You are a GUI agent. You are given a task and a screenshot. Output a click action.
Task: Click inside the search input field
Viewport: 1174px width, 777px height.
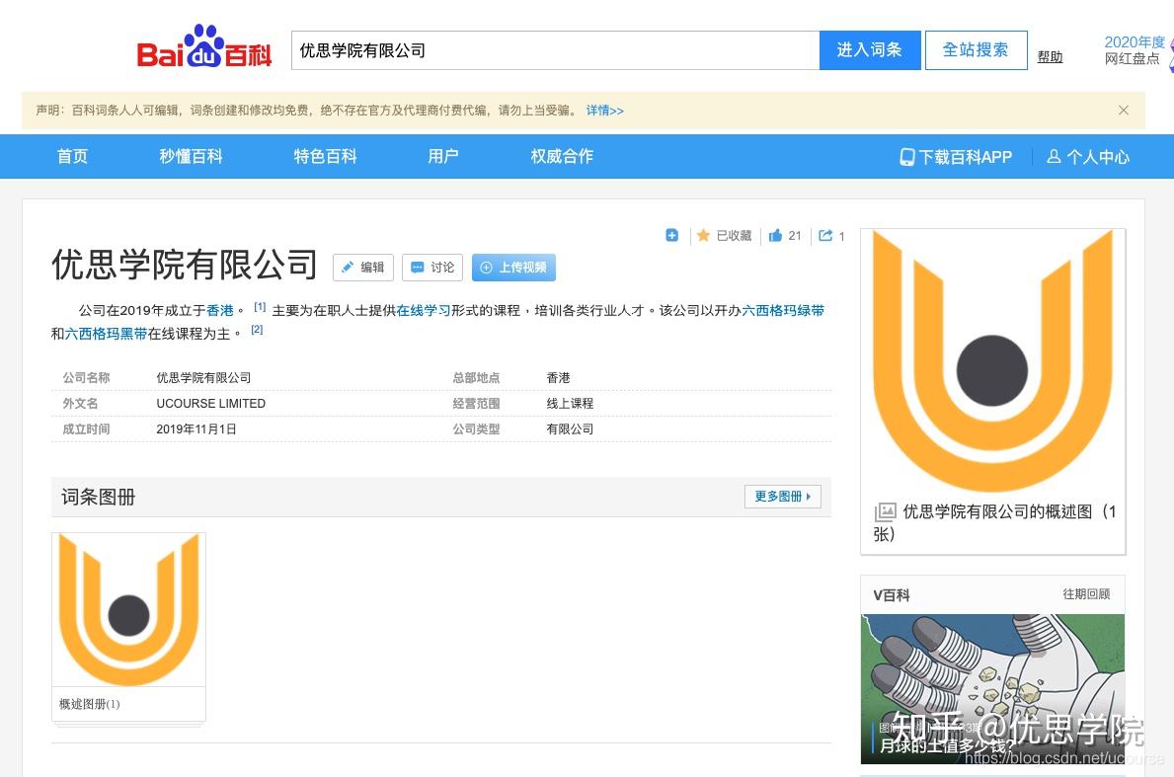tap(553, 48)
